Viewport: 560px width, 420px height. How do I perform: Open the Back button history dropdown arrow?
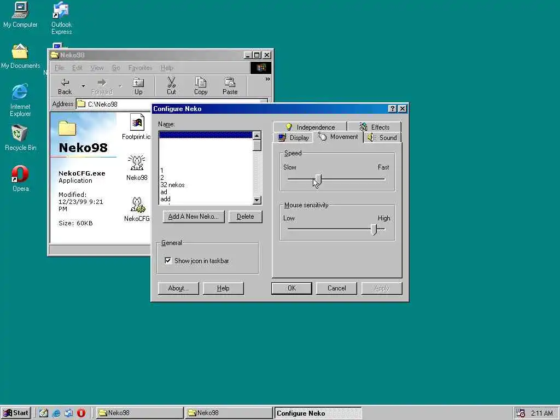pyautogui.click(x=83, y=86)
